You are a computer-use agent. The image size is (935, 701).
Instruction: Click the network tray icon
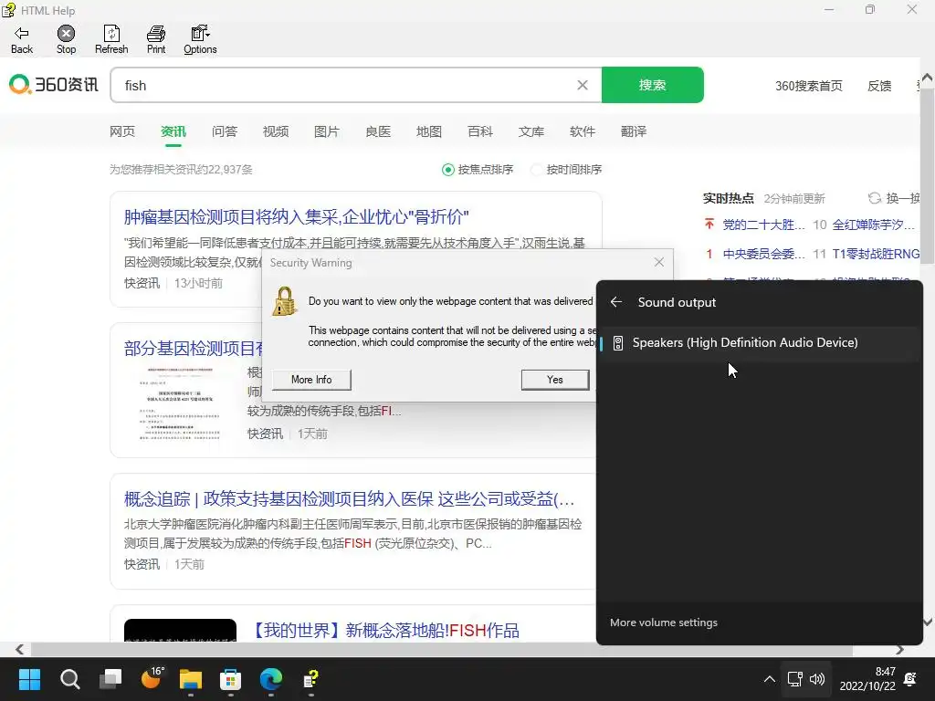pos(795,679)
